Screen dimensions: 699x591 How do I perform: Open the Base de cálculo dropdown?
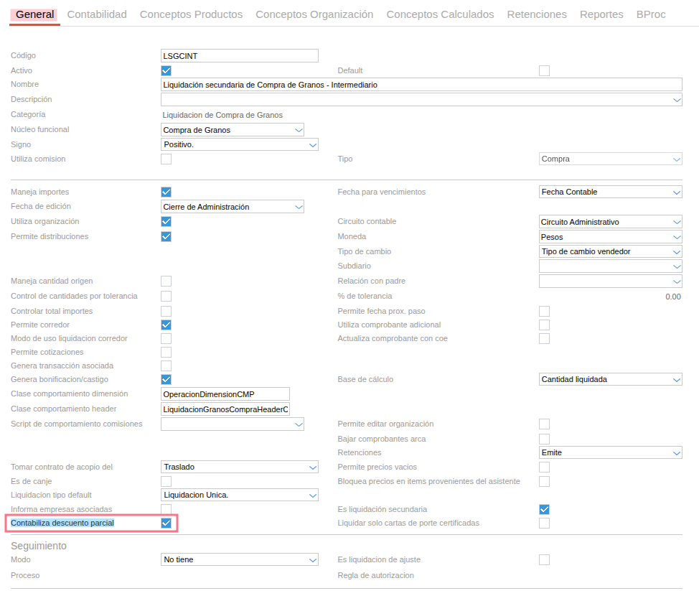coord(676,380)
